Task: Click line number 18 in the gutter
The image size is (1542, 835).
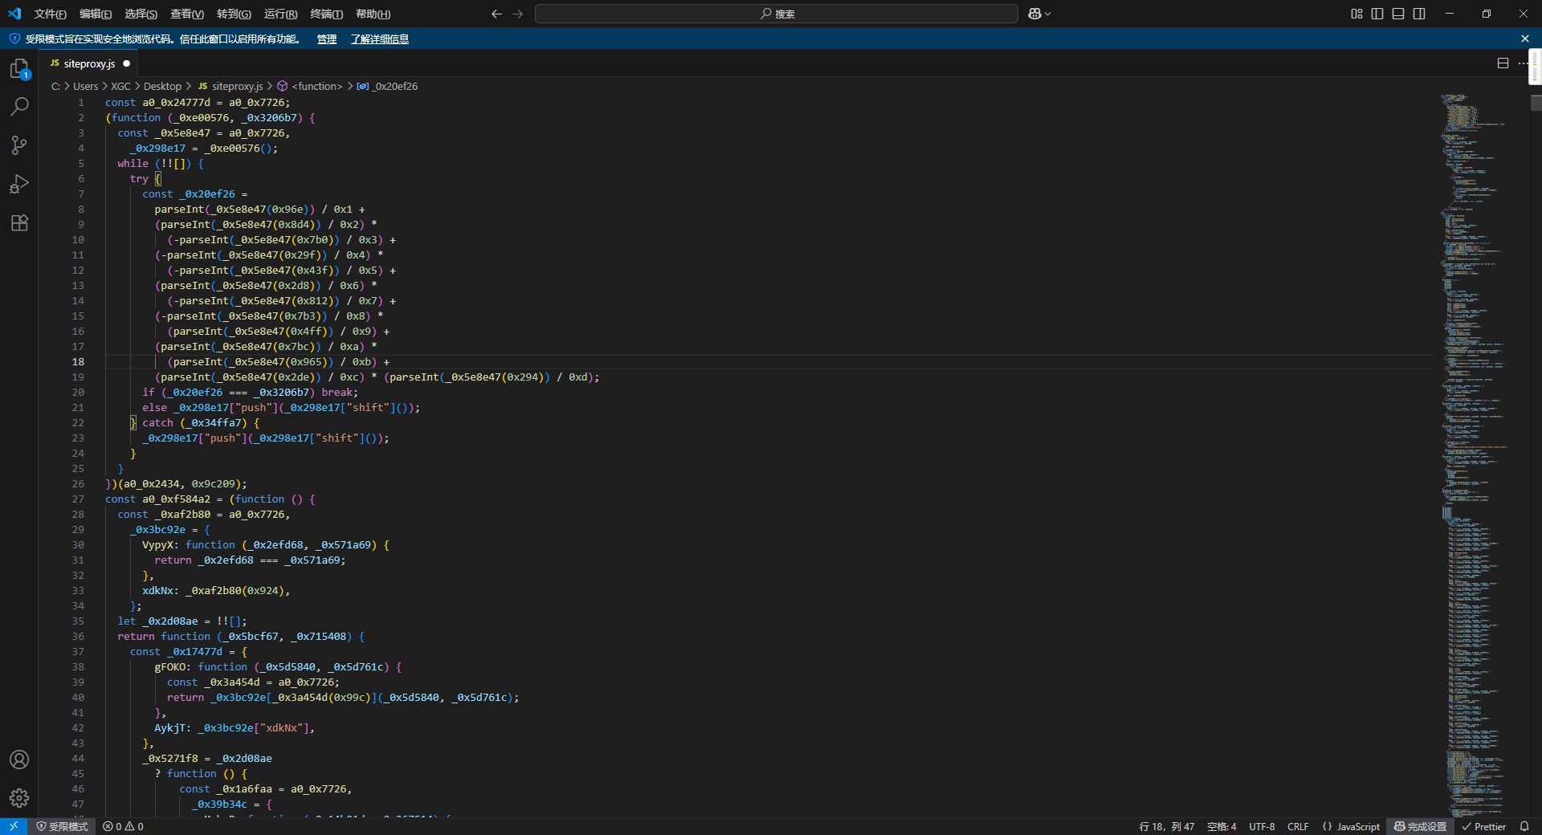Action: pos(78,362)
